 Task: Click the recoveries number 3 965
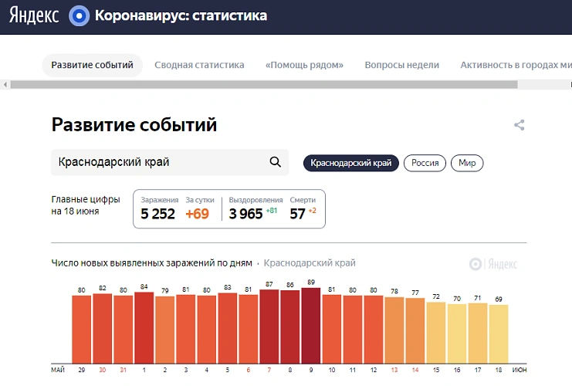(x=245, y=214)
